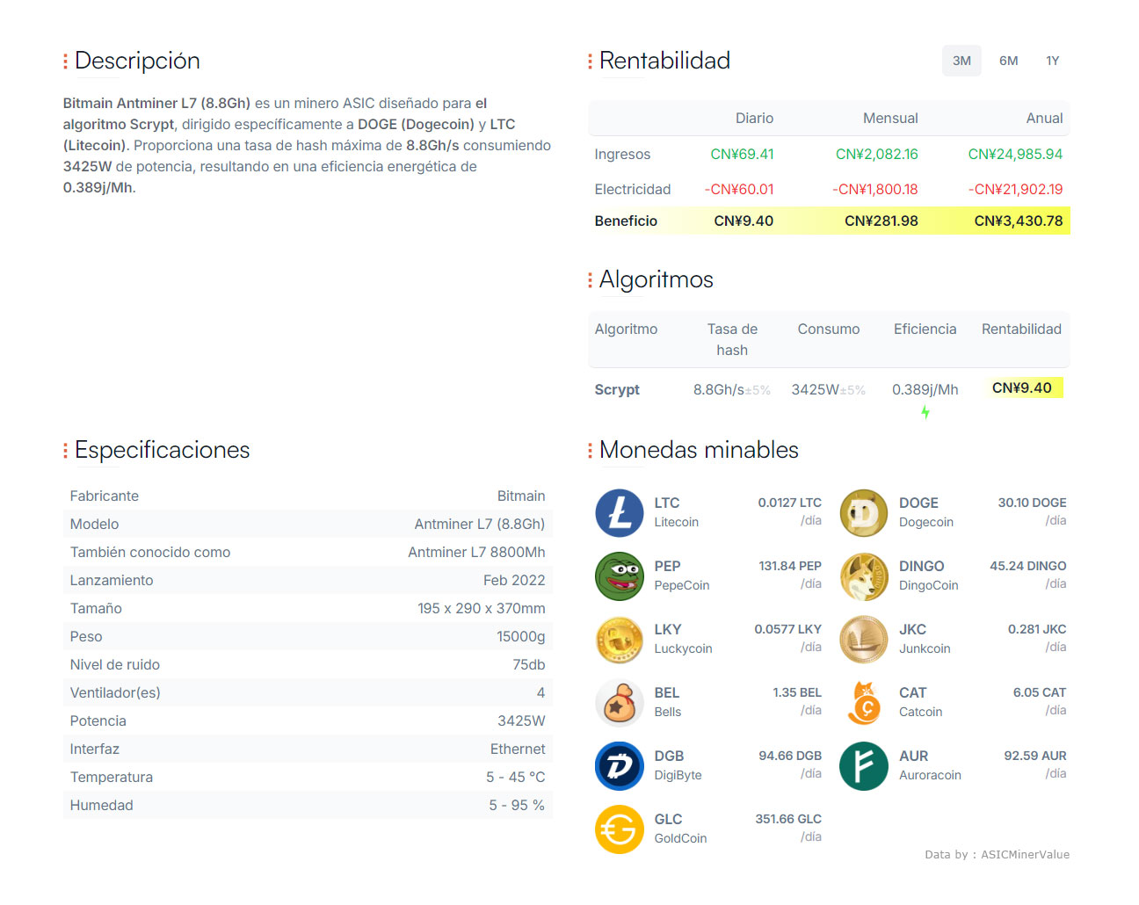Viewport: 1139px width, 905px height.
Task: Switch to the 1Y profitability period
Action: tap(1052, 61)
